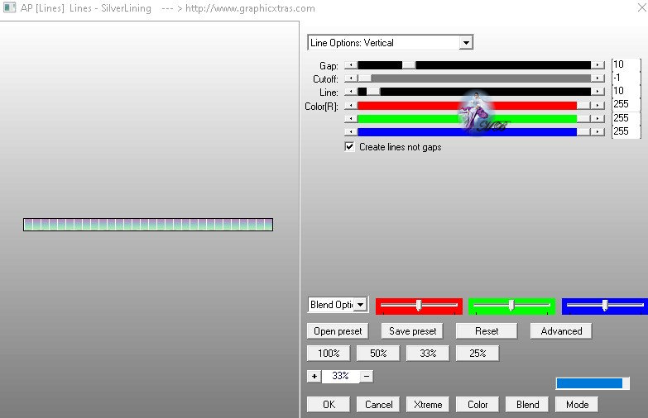This screenshot has height=418, width=648.
Task: Click the Line slider left arrow
Action: coord(351,92)
